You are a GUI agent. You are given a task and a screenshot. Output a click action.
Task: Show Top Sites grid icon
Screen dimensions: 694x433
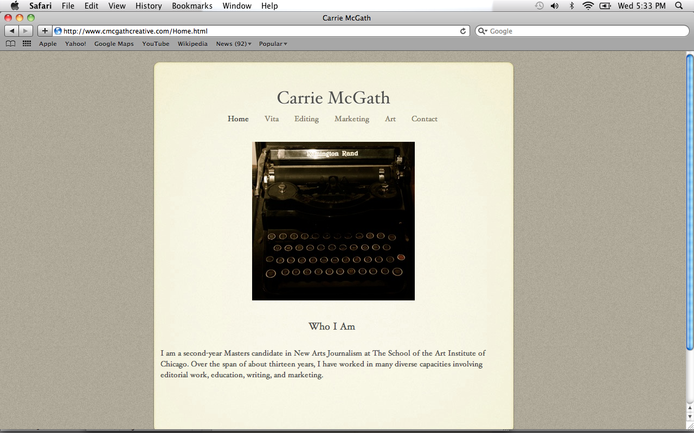(27, 44)
